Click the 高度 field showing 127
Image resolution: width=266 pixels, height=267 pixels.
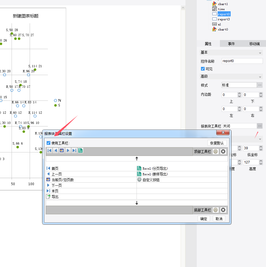coord(251,162)
